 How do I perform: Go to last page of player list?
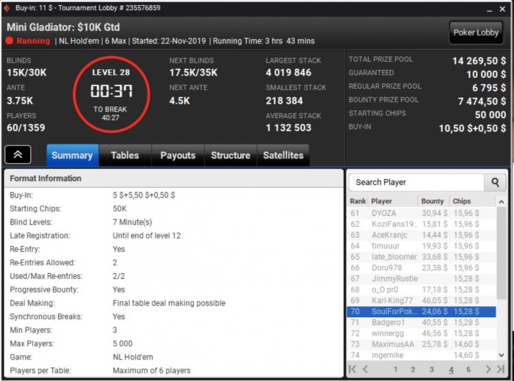pos(501,369)
